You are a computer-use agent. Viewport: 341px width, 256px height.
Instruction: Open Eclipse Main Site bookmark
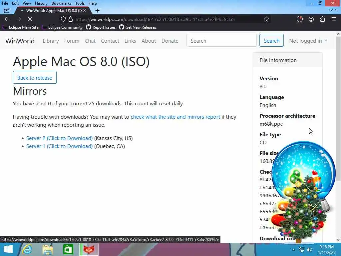point(21,27)
